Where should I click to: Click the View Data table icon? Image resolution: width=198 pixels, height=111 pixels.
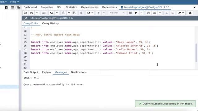click(x=12, y=7)
